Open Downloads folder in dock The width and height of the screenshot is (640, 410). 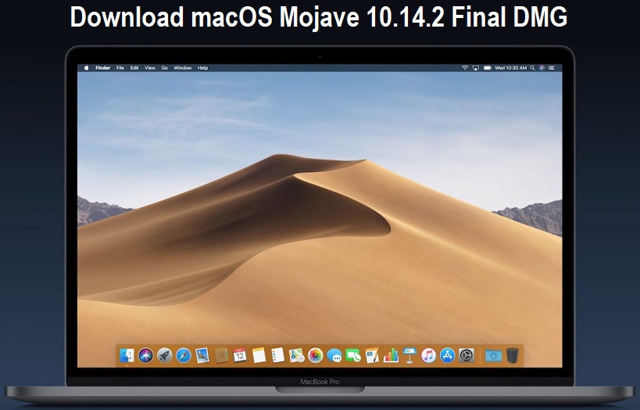pyautogui.click(x=493, y=356)
